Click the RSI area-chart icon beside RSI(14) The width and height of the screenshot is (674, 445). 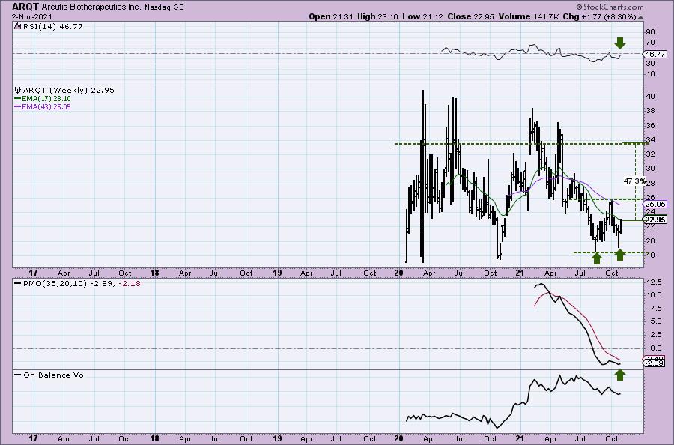point(17,26)
